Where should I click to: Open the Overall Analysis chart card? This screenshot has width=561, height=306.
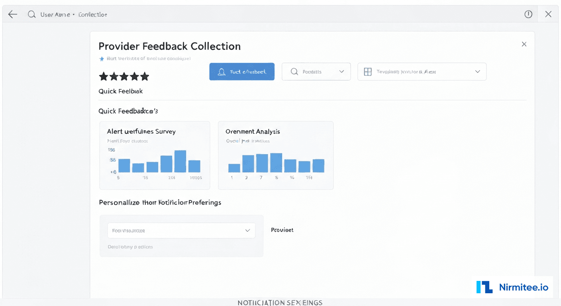276,155
